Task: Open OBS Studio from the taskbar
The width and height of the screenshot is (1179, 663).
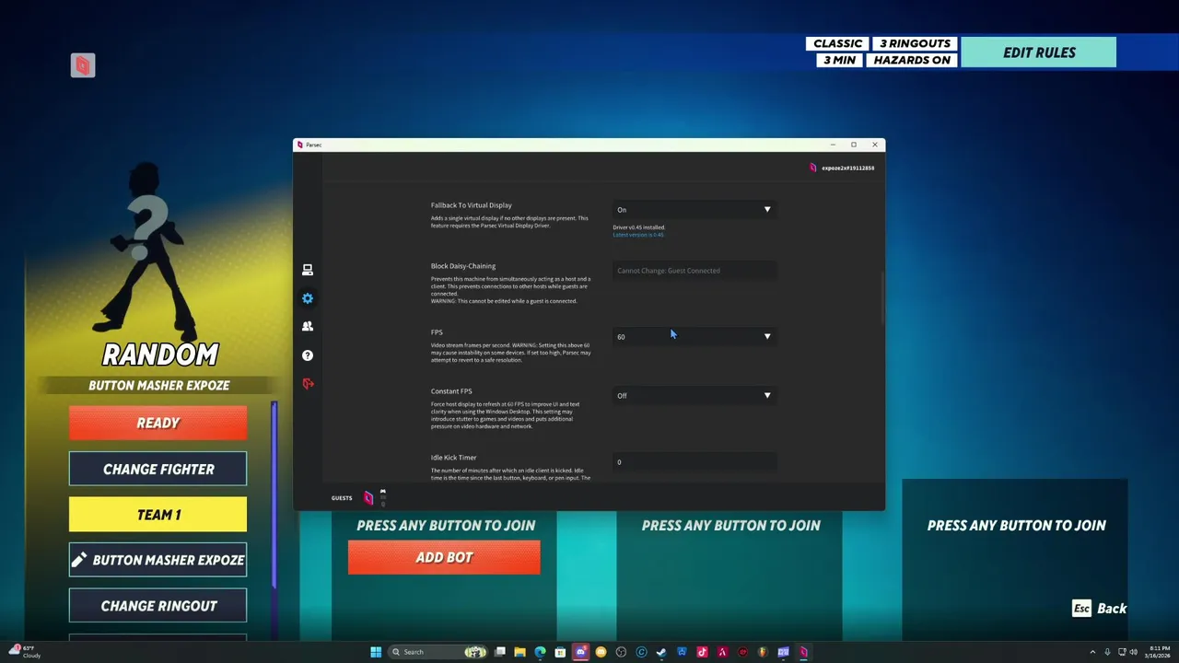Action: [x=621, y=652]
